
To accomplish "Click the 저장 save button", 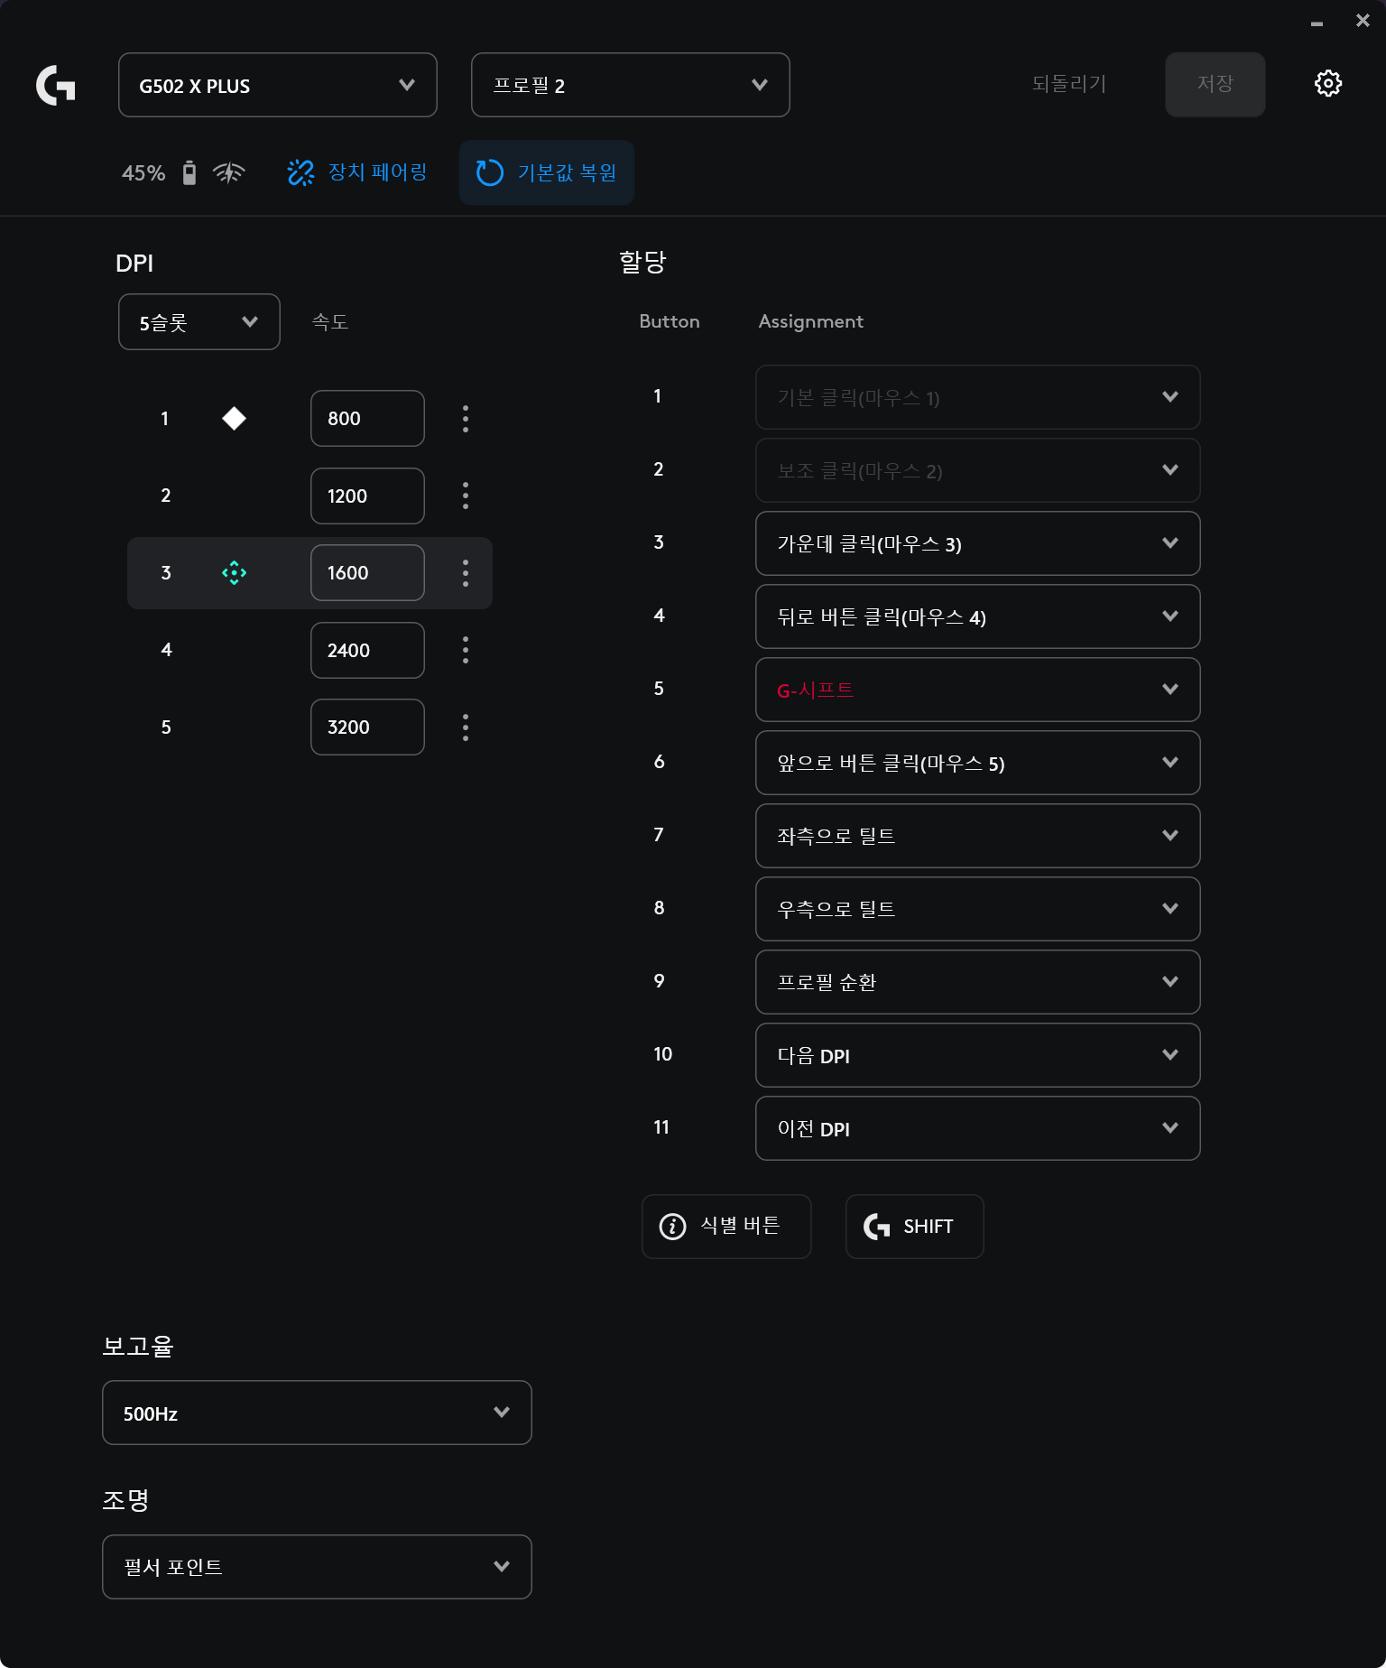I will click(1215, 84).
